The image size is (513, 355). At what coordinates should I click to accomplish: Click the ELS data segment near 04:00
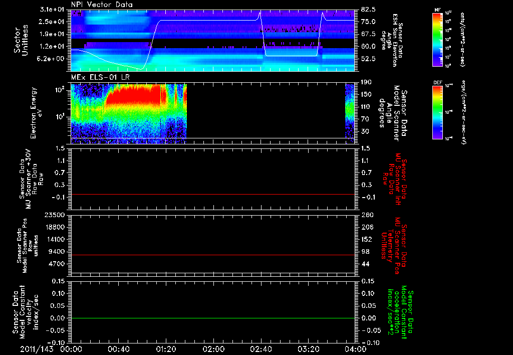pos(350,114)
